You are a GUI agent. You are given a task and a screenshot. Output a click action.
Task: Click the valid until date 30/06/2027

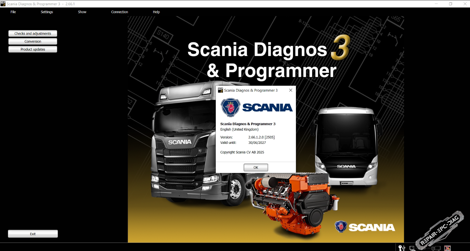tap(257, 143)
